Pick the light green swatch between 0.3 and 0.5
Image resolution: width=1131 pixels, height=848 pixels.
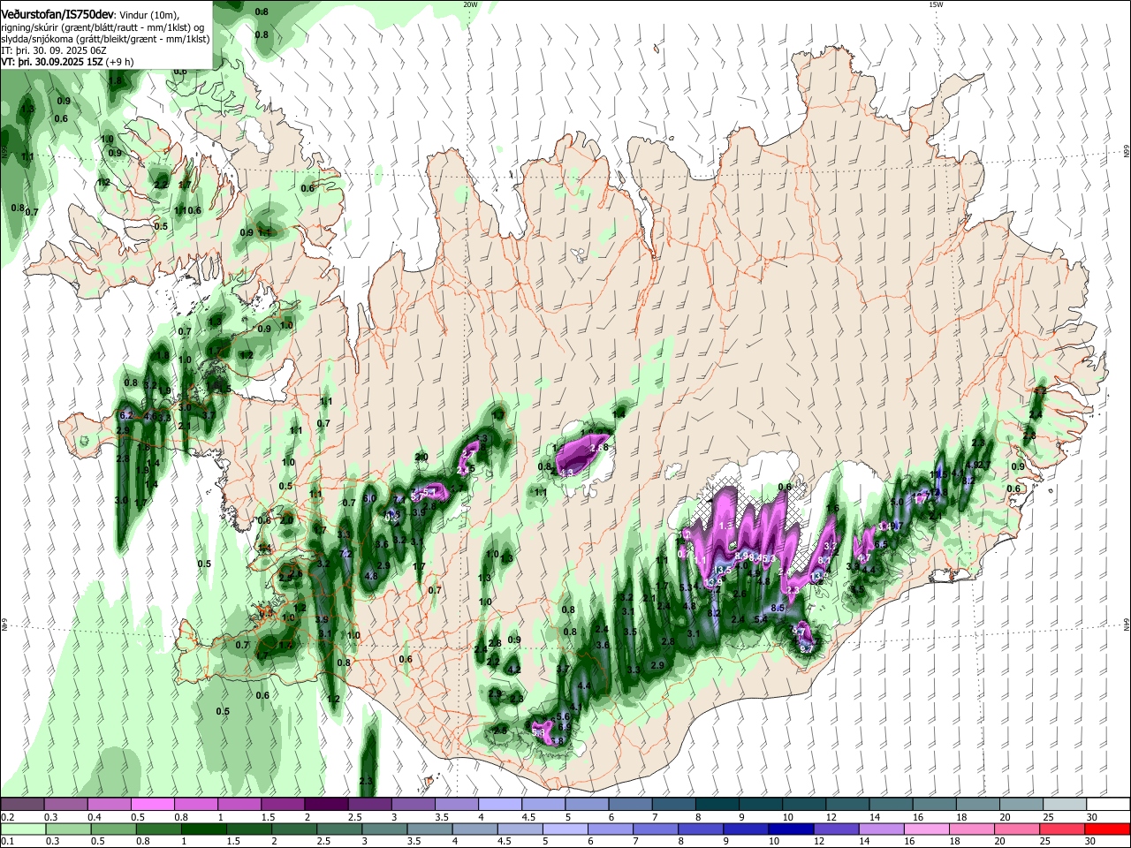click(67, 829)
